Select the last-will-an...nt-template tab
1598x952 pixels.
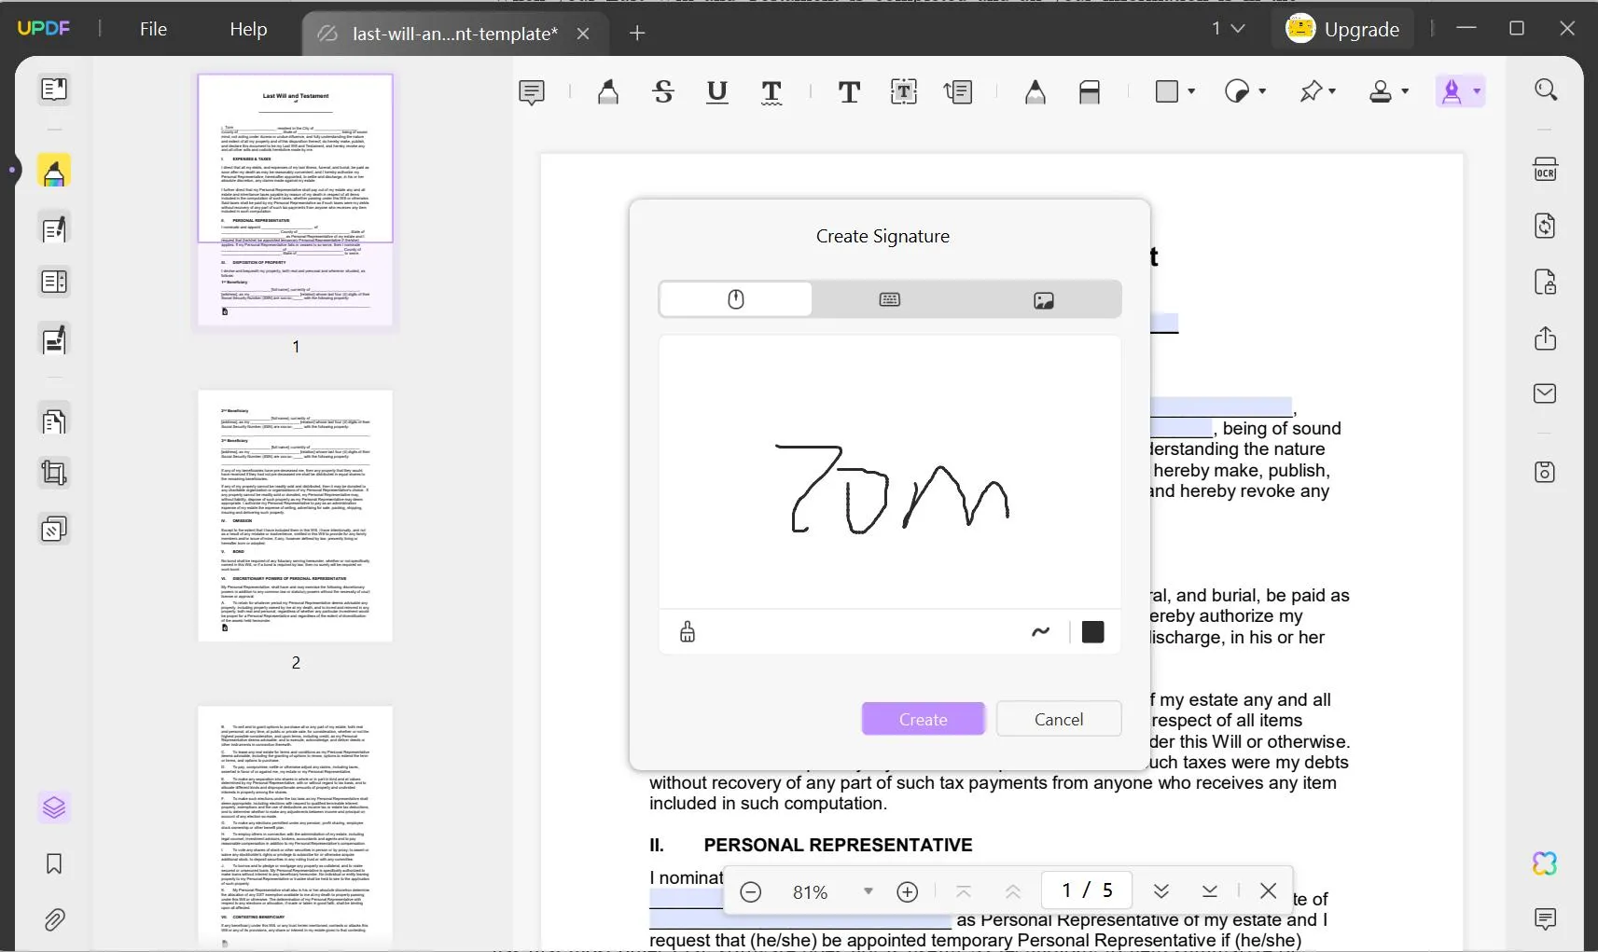455,34
